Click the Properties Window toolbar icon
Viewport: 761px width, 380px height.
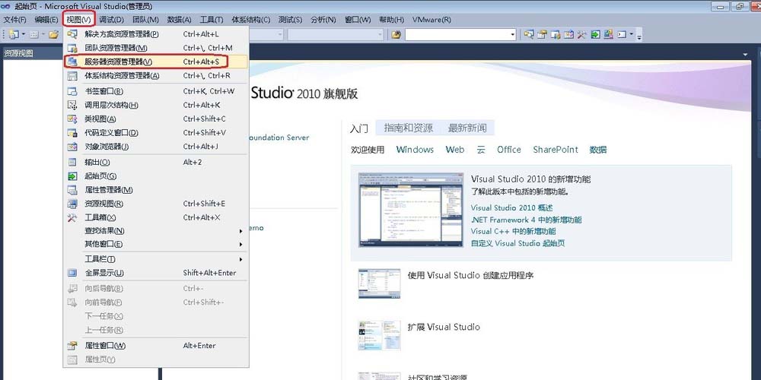[x=542, y=34]
